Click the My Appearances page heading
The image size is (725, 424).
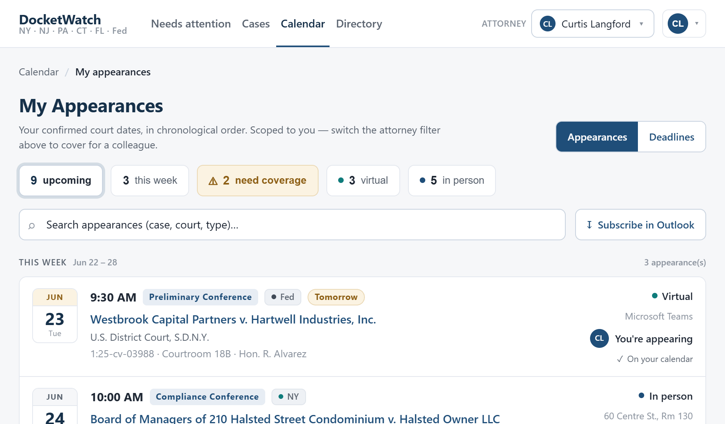pyautogui.click(x=91, y=106)
